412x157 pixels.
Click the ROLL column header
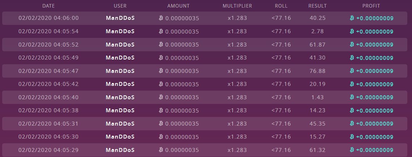(x=281, y=6)
